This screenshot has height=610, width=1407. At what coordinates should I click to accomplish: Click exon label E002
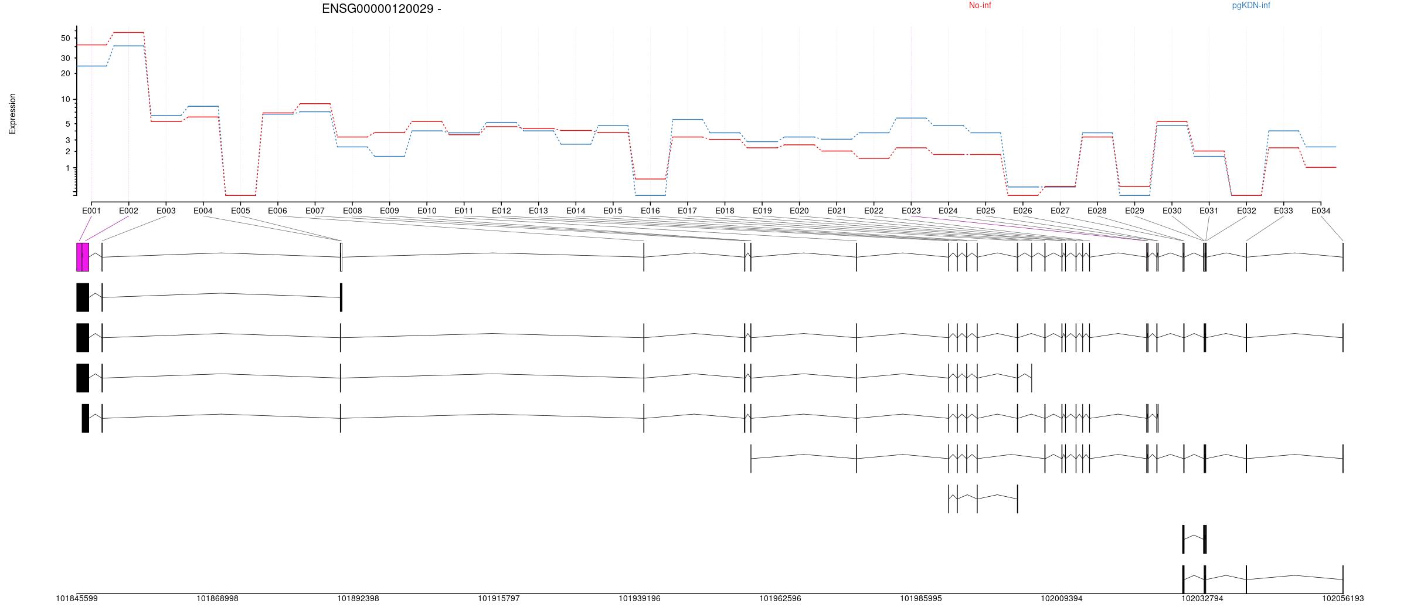pos(128,211)
